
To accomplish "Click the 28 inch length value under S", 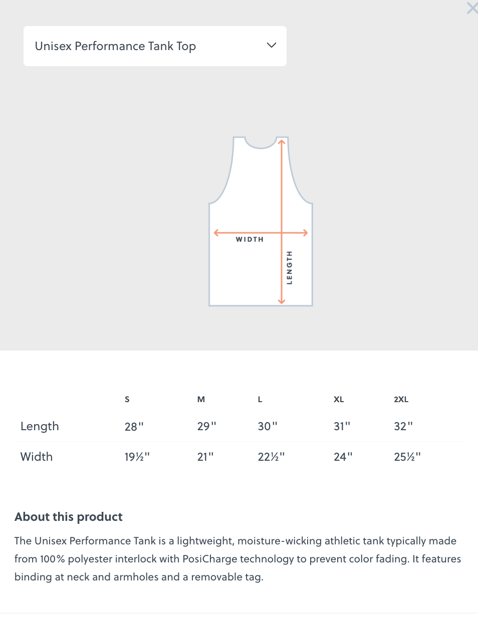I will [x=134, y=426].
